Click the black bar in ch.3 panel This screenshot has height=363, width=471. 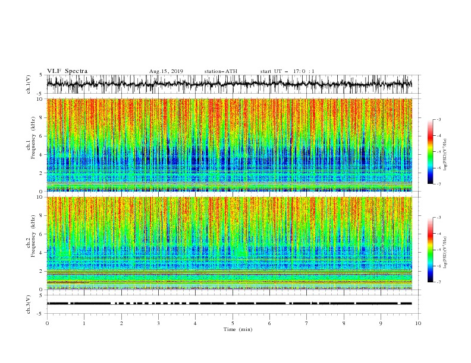[x=229, y=304]
